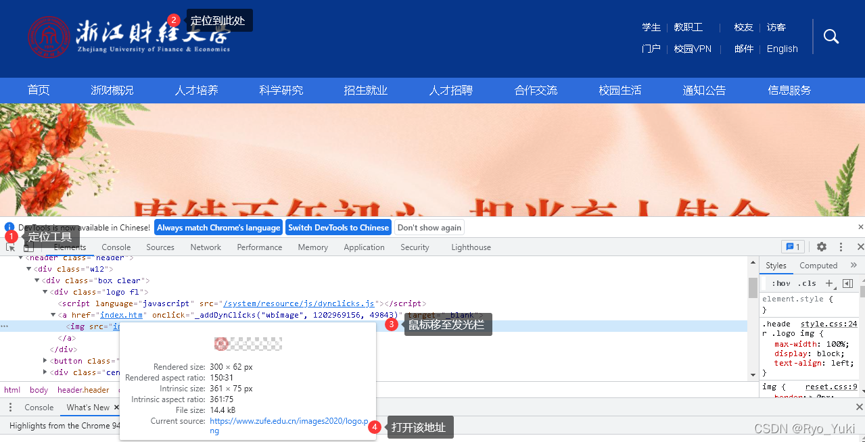Image resolution: width=865 pixels, height=442 pixels.
Task: Open the Application tab
Action: tap(364, 247)
